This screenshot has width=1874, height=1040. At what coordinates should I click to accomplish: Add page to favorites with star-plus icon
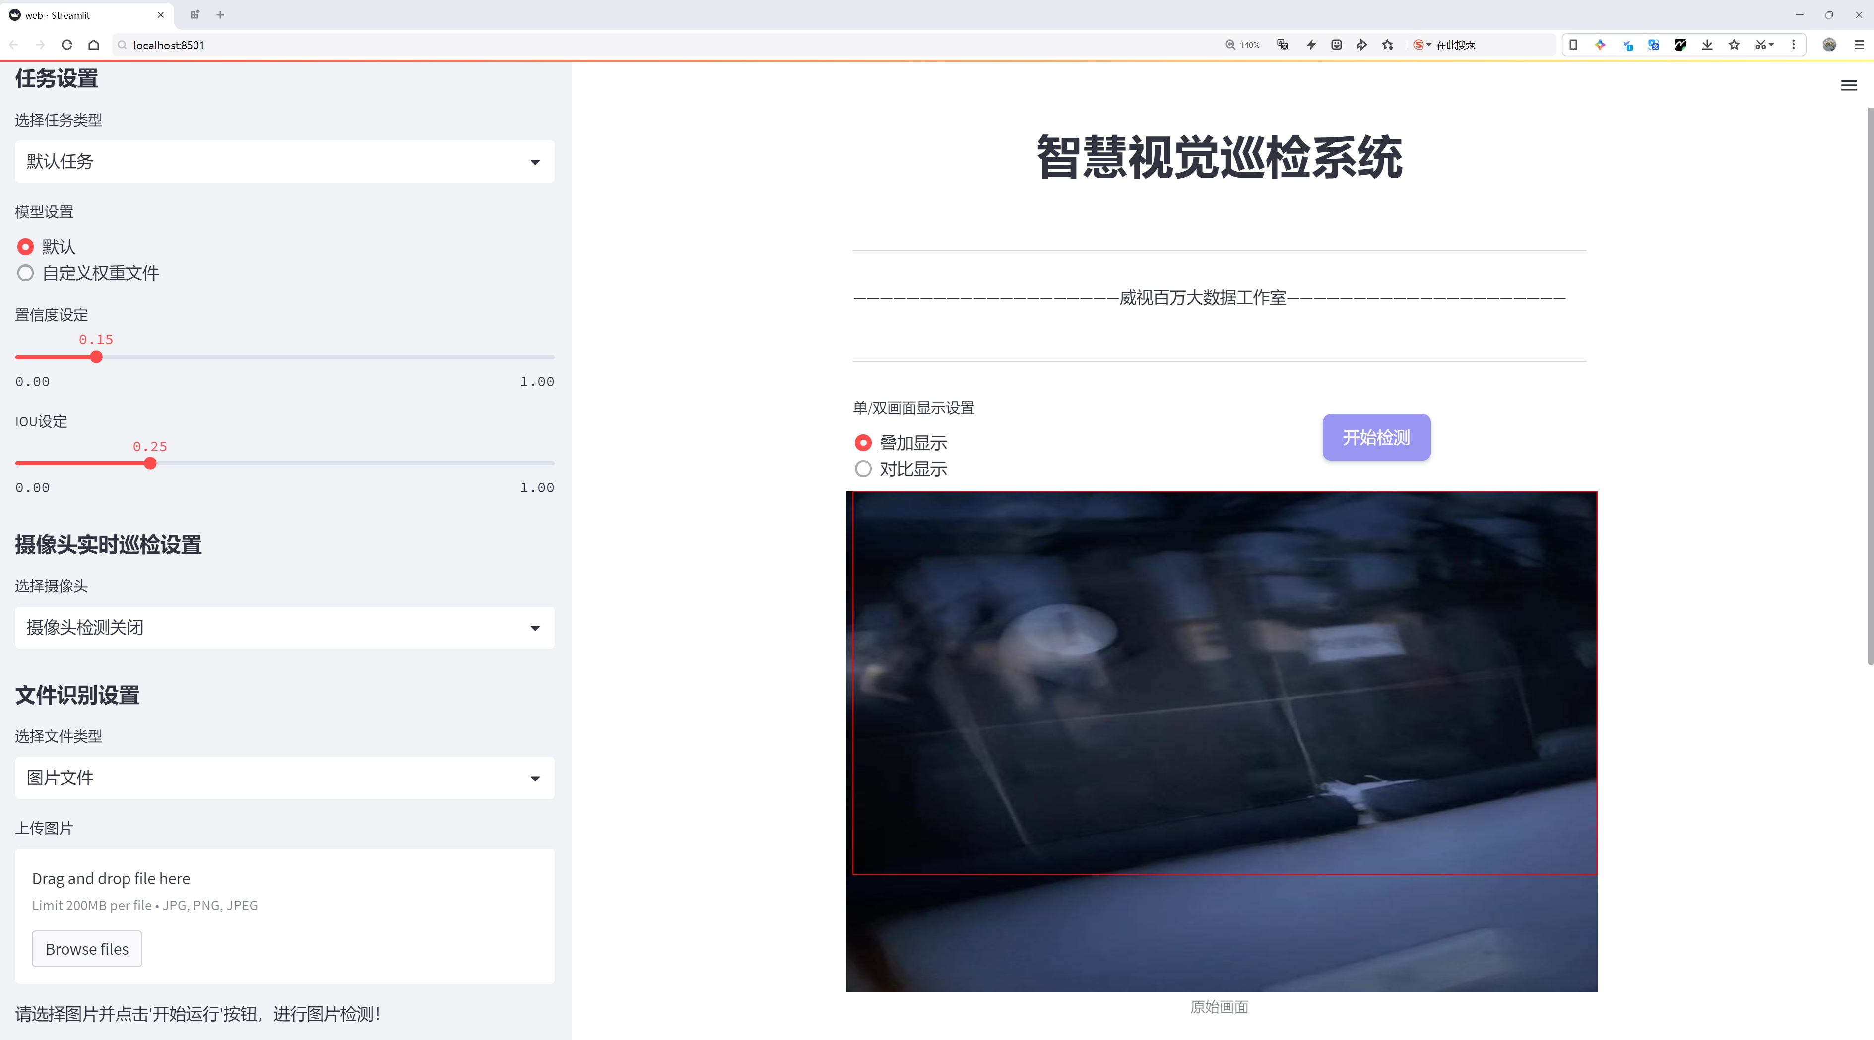click(x=1388, y=44)
